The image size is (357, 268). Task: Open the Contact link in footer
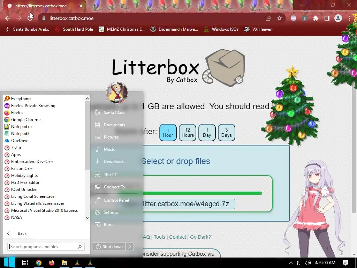[177, 237]
